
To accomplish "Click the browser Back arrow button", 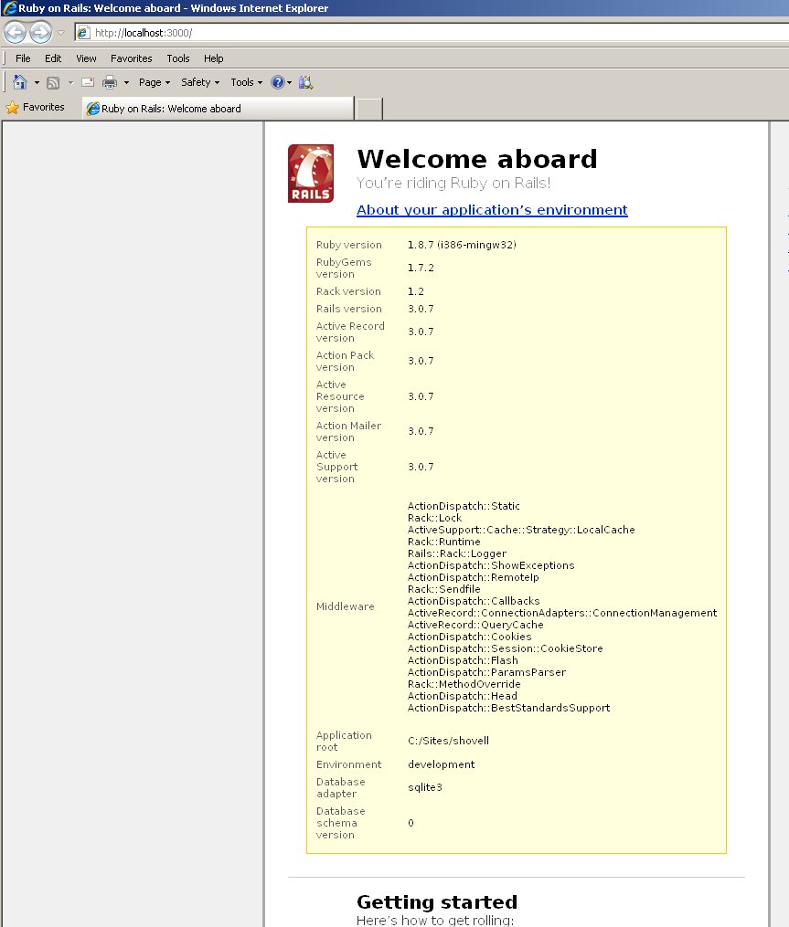I will tap(16, 33).
